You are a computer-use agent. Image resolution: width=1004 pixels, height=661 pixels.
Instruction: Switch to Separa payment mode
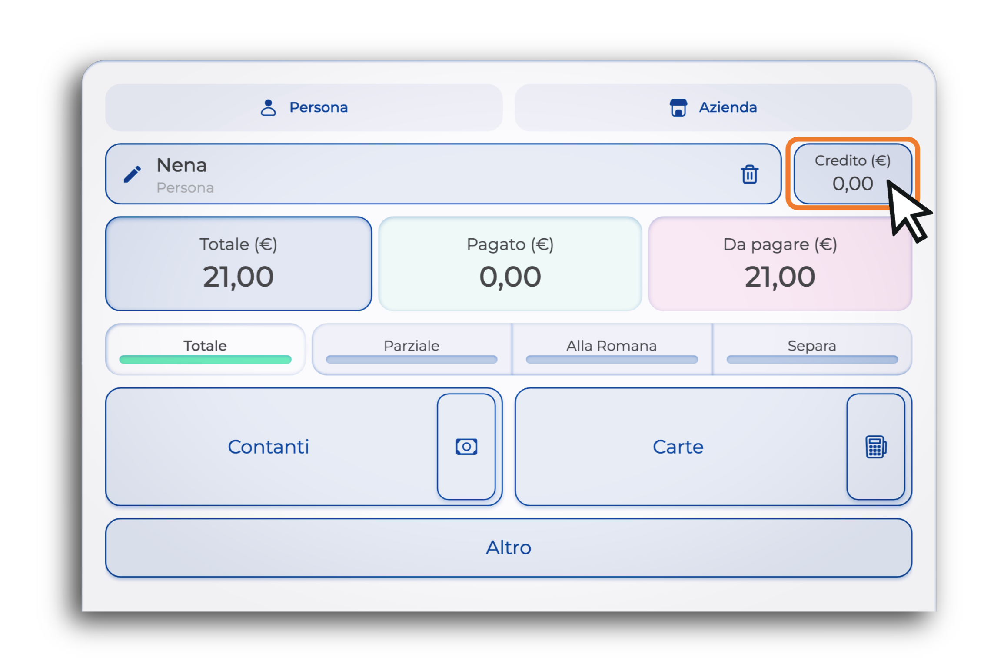coord(811,349)
